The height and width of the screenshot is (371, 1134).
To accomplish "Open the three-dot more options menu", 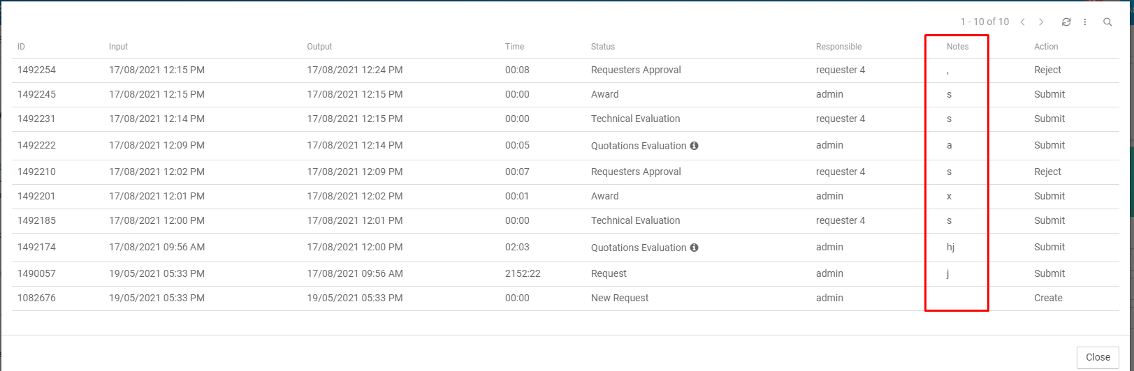I will coord(1085,22).
